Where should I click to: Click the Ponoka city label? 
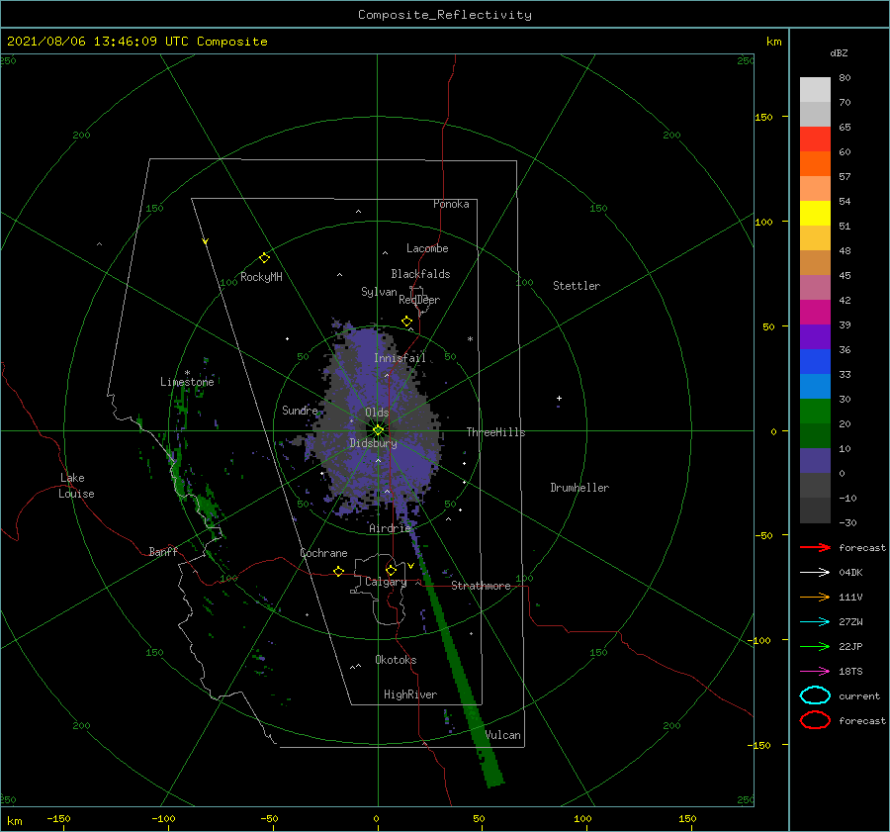click(451, 204)
